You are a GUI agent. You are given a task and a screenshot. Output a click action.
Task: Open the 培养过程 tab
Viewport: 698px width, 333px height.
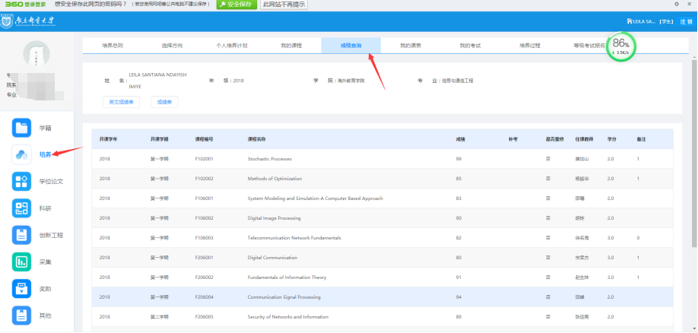point(530,46)
